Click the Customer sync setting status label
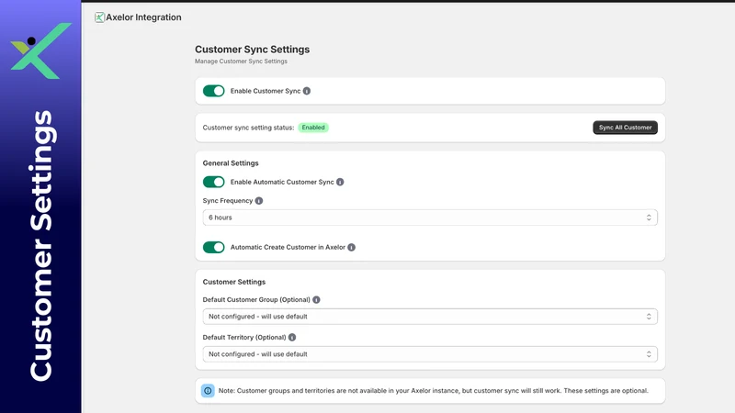 pos(248,128)
